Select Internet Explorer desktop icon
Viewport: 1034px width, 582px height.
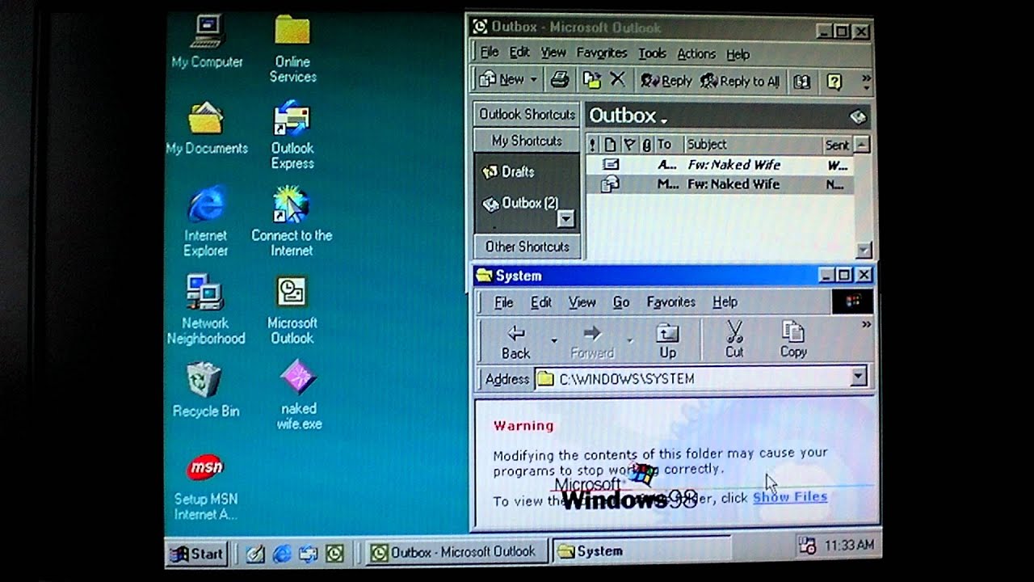tap(206, 221)
